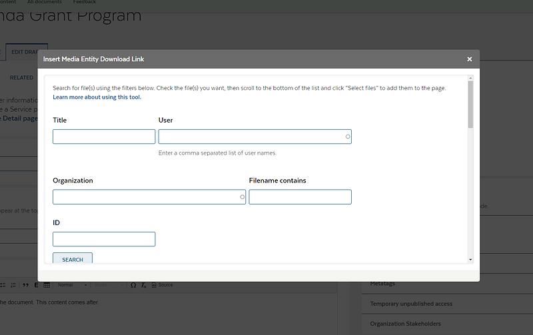Image resolution: width=533 pixels, height=335 pixels.
Task: Insert table in background editor toolbar
Action: pos(47,285)
